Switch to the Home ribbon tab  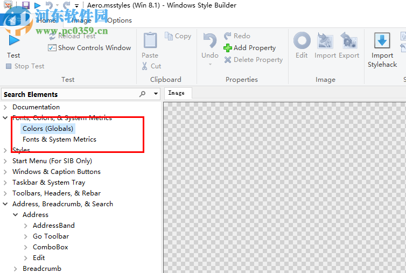coord(47,20)
